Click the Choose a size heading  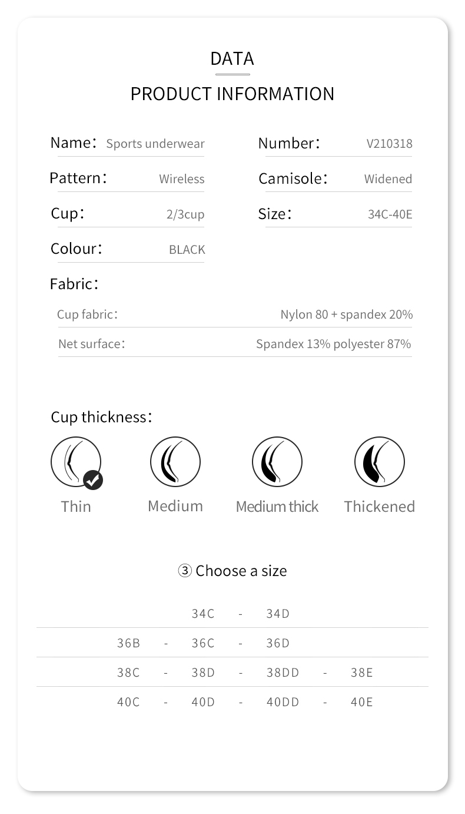232,571
